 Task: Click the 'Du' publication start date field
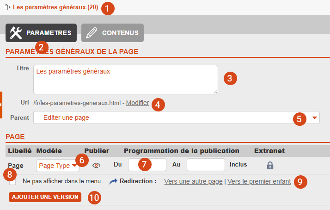pos(147,165)
